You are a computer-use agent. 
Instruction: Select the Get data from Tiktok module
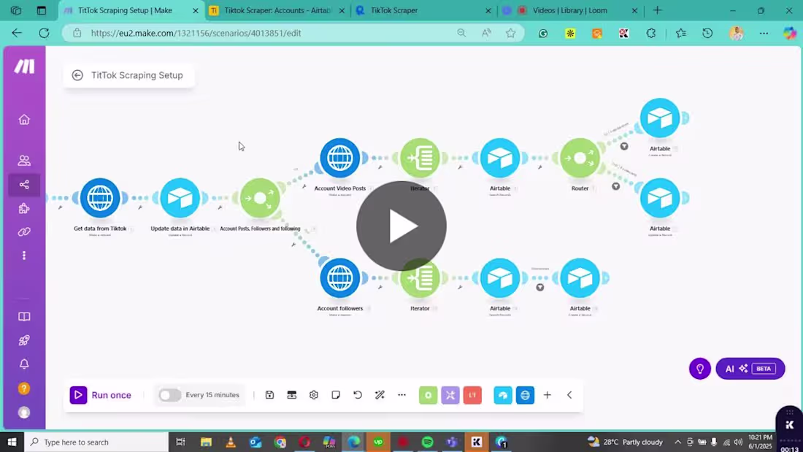click(x=100, y=198)
